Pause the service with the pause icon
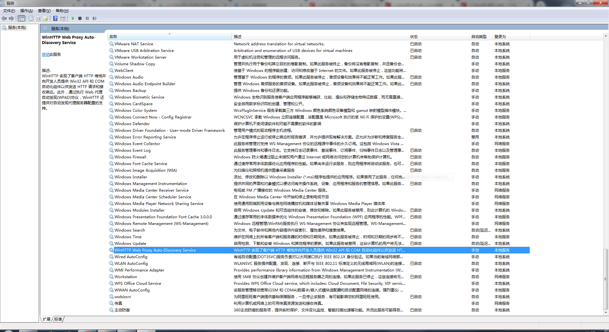Image resolution: width=609 pixels, height=332 pixels. [87, 18]
